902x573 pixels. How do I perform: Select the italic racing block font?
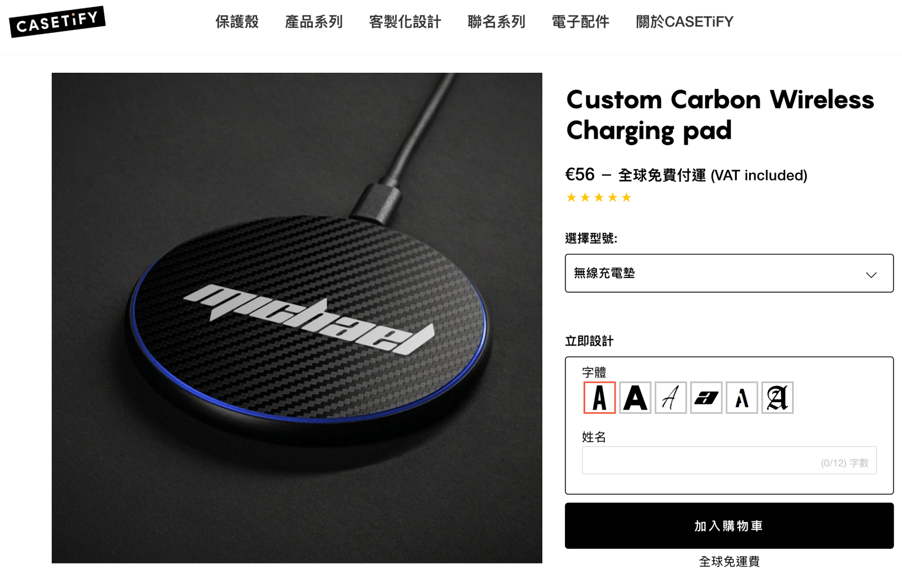click(706, 398)
